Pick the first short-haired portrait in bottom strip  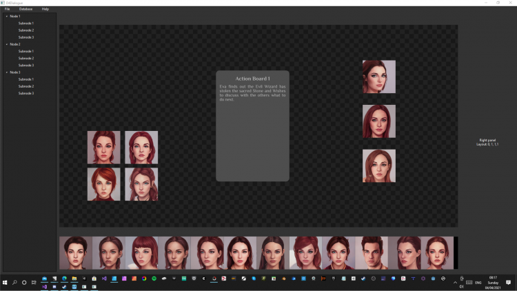[76, 253]
